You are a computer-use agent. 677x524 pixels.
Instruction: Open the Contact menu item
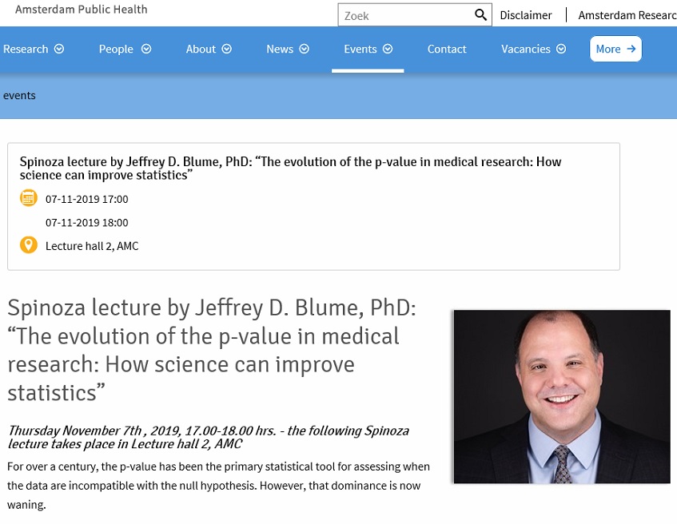coord(447,49)
